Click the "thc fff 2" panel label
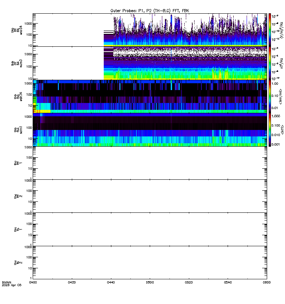The height and width of the screenshot is (304, 285). point(18,196)
